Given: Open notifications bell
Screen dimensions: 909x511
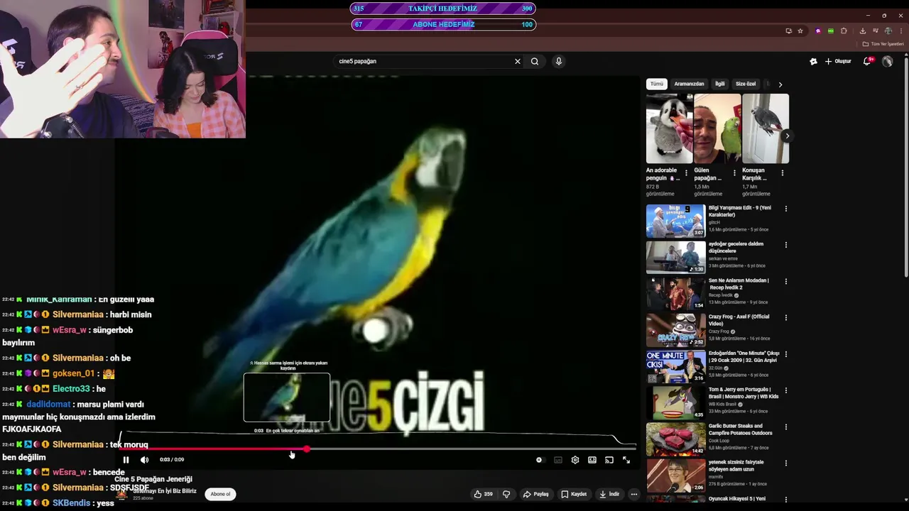Looking at the screenshot, I should (866, 61).
